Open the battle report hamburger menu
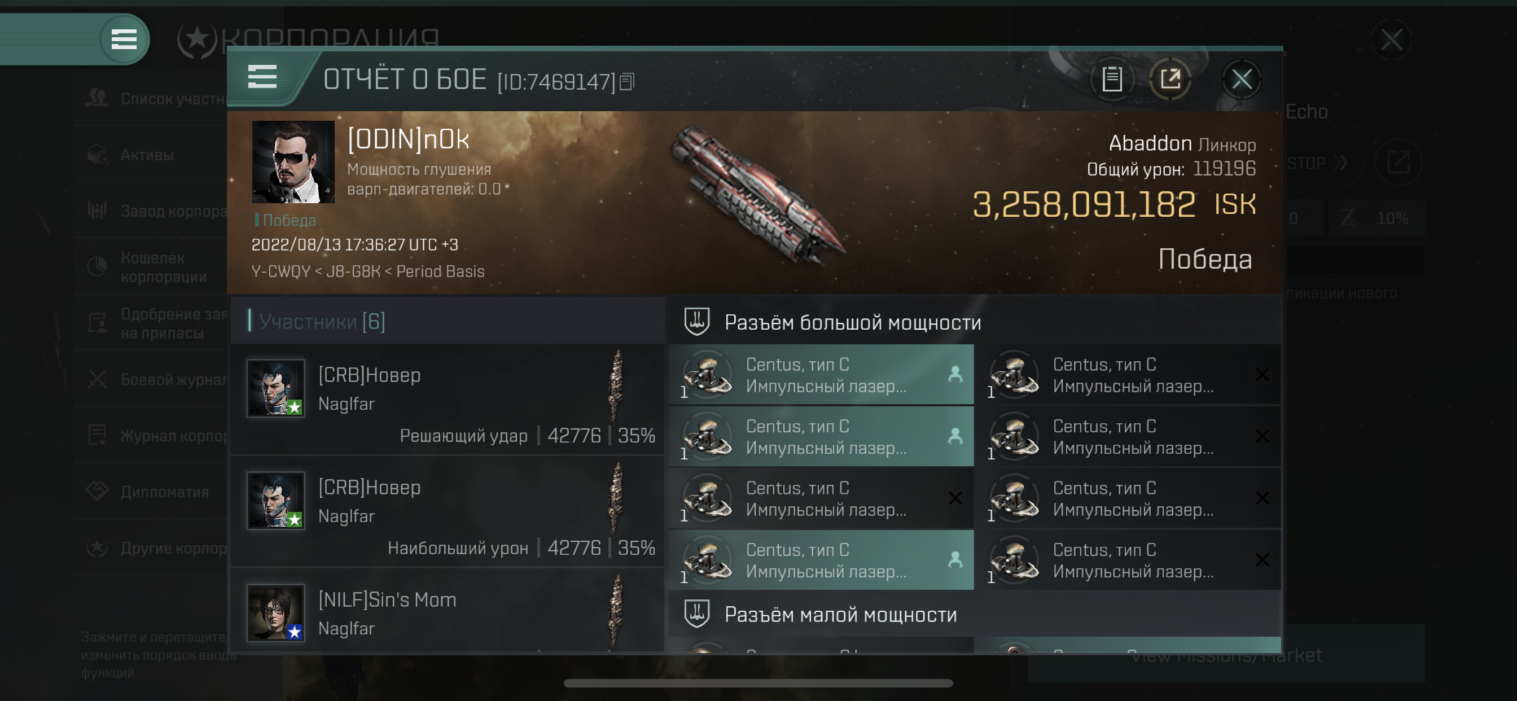This screenshot has width=1517, height=701. 262,77
